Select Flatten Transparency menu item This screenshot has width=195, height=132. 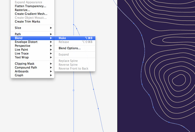[30, 6]
